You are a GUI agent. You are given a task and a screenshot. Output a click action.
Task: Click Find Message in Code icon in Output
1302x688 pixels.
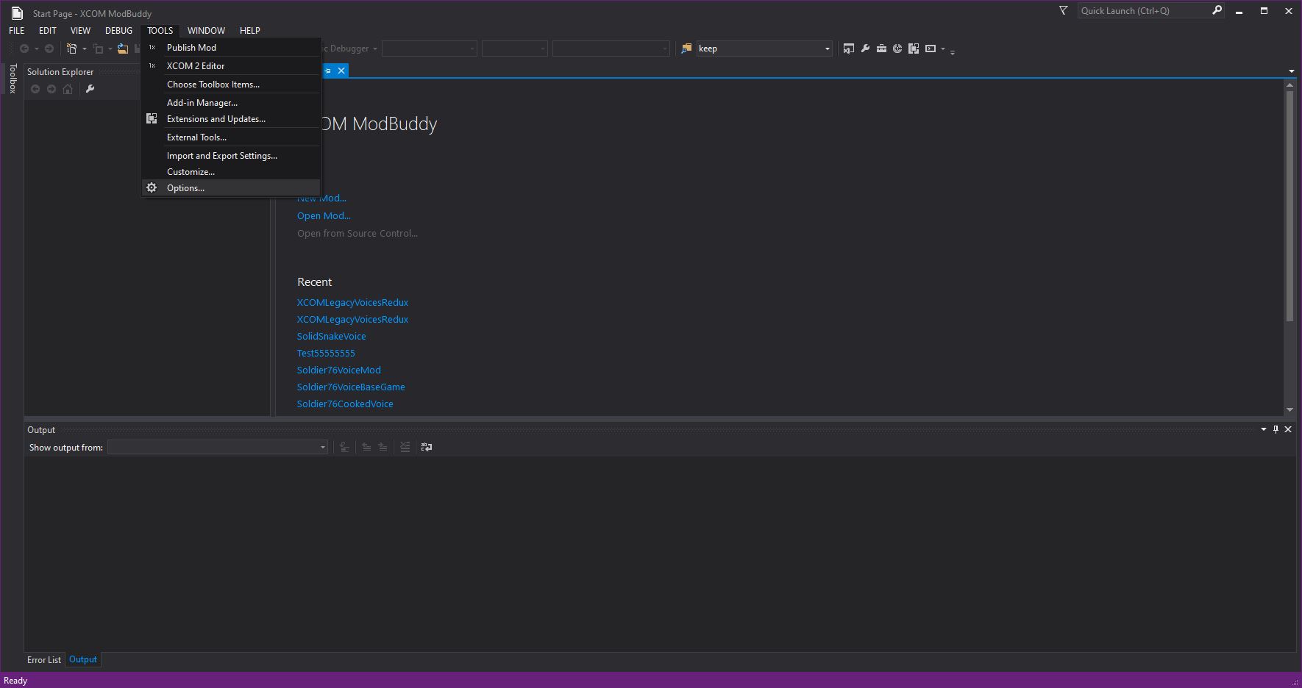[x=344, y=447]
